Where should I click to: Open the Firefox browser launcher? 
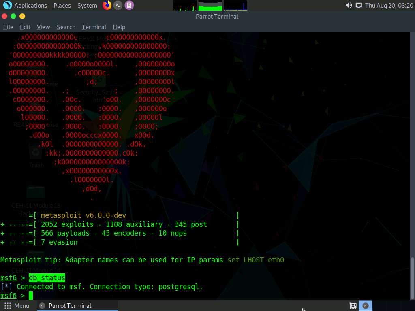click(x=107, y=5)
